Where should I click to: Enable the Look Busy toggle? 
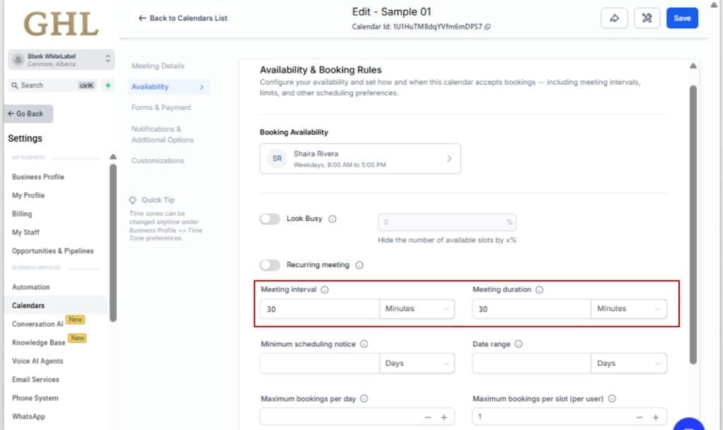[x=270, y=219]
